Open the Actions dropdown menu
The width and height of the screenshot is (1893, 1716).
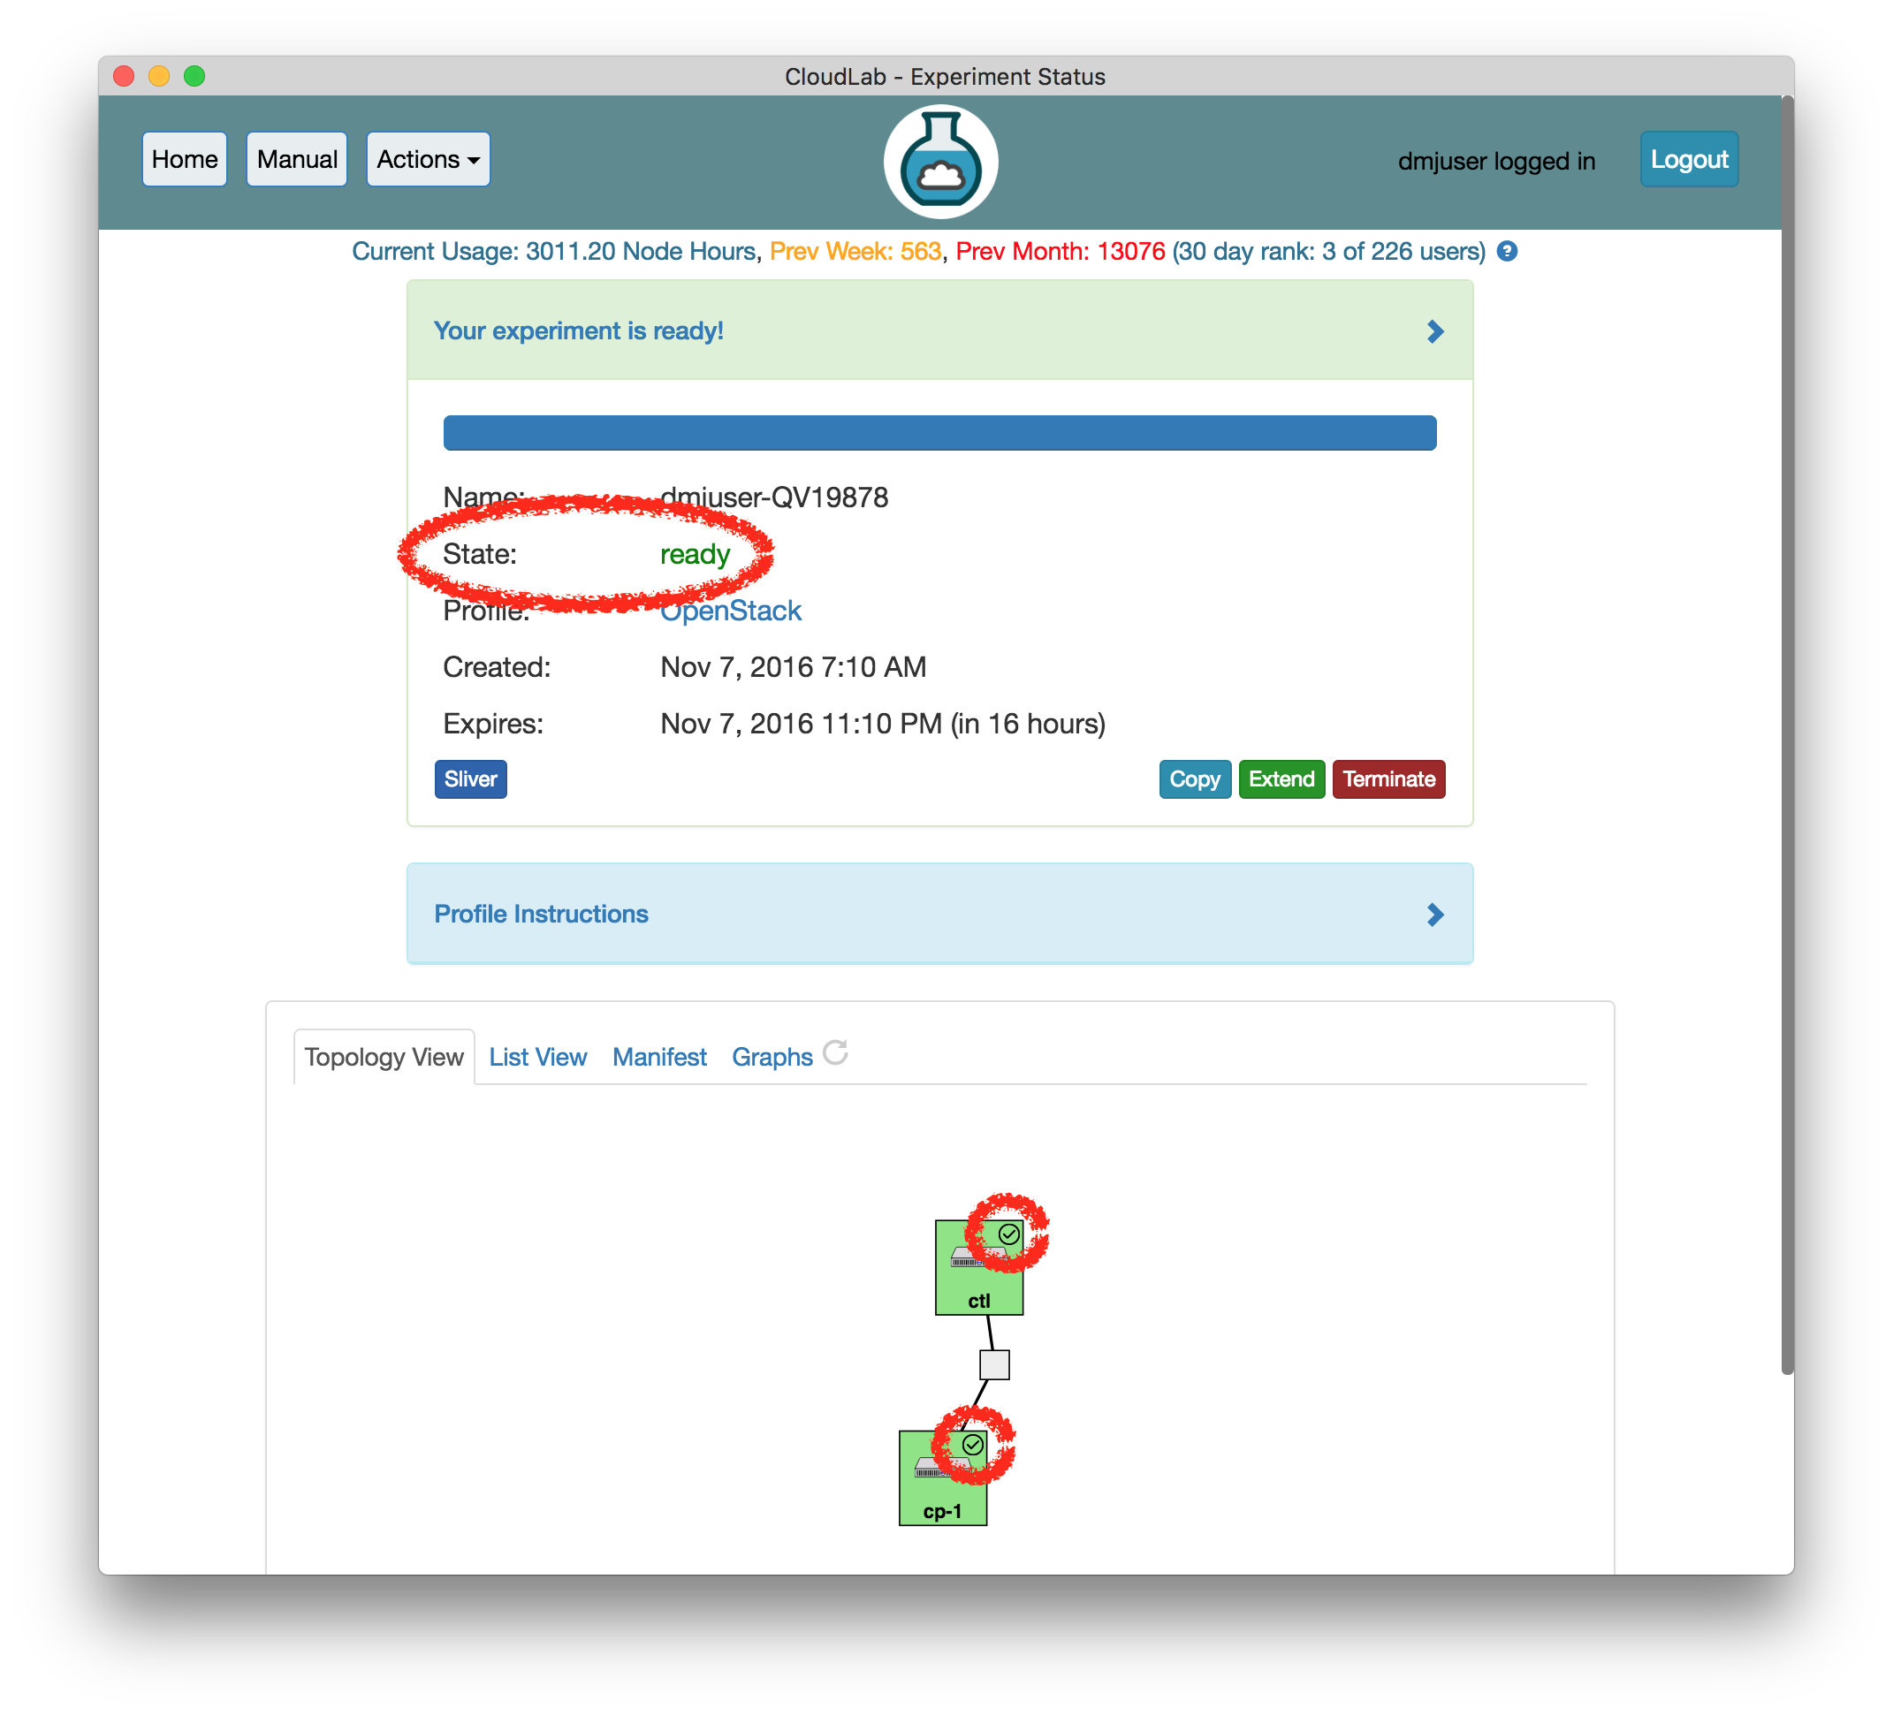(x=425, y=160)
